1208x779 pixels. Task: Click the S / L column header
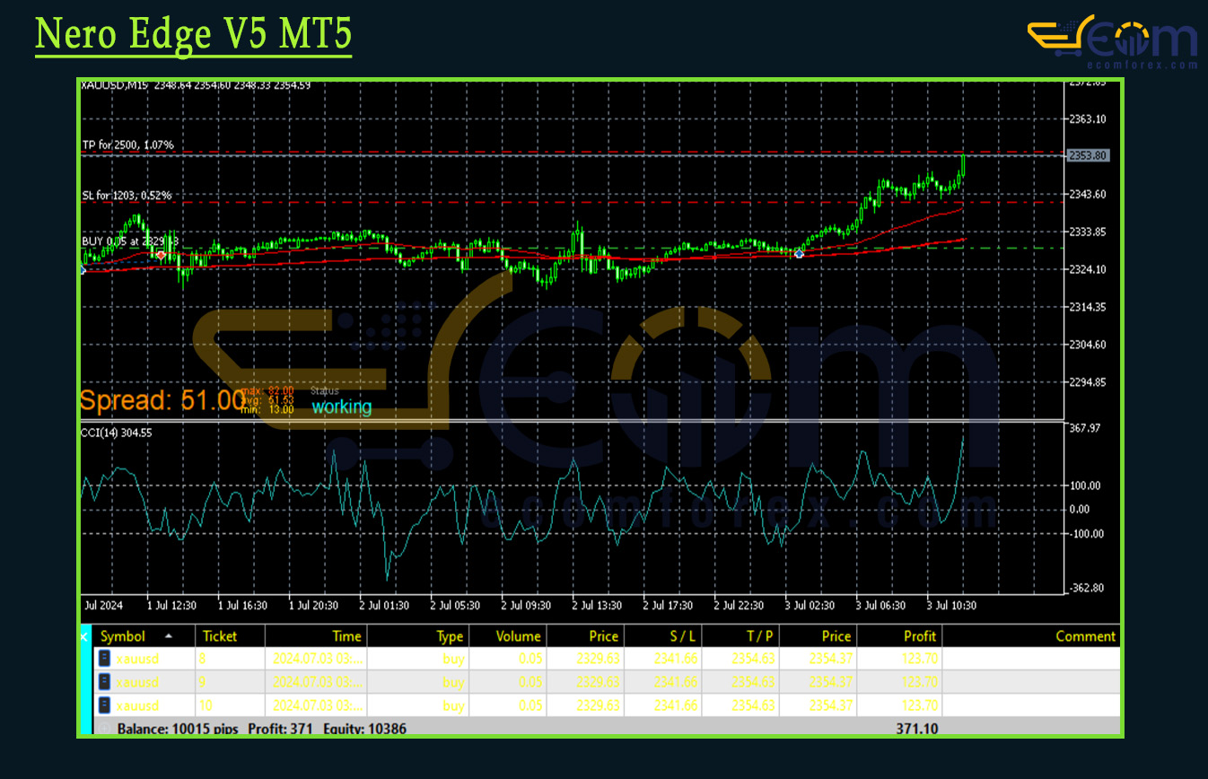click(x=681, y=636)
